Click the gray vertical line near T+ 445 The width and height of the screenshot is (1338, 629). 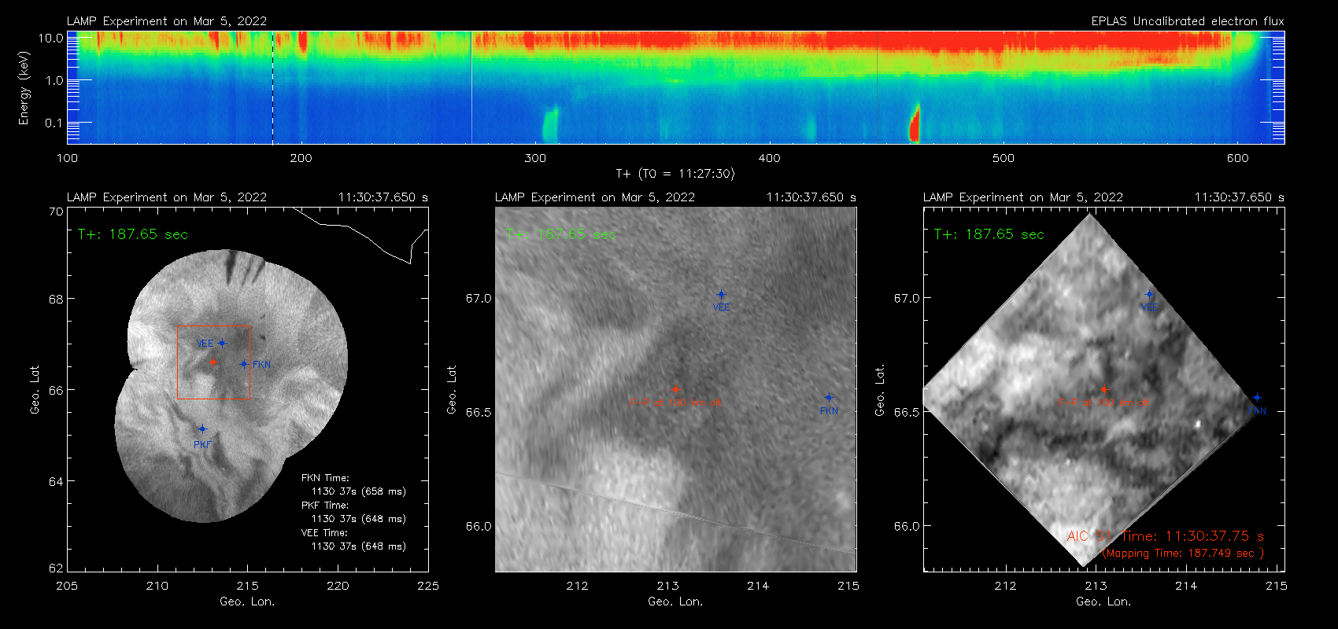[x=877, y=87]
